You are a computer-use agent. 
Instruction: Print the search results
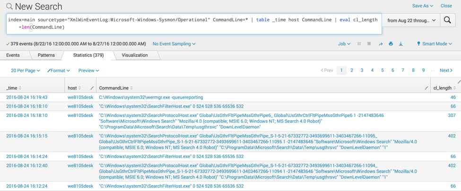[391, 44]
